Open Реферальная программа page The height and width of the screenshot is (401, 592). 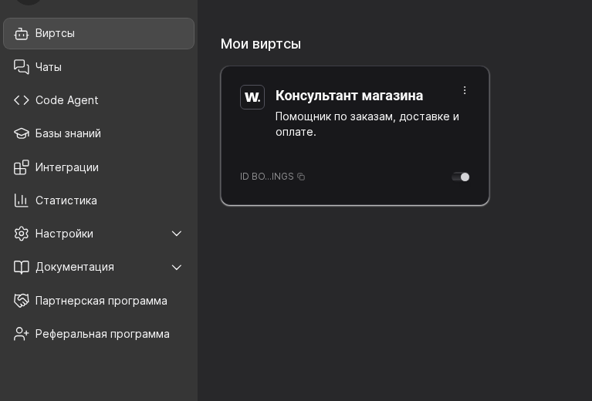click(99, 334)
